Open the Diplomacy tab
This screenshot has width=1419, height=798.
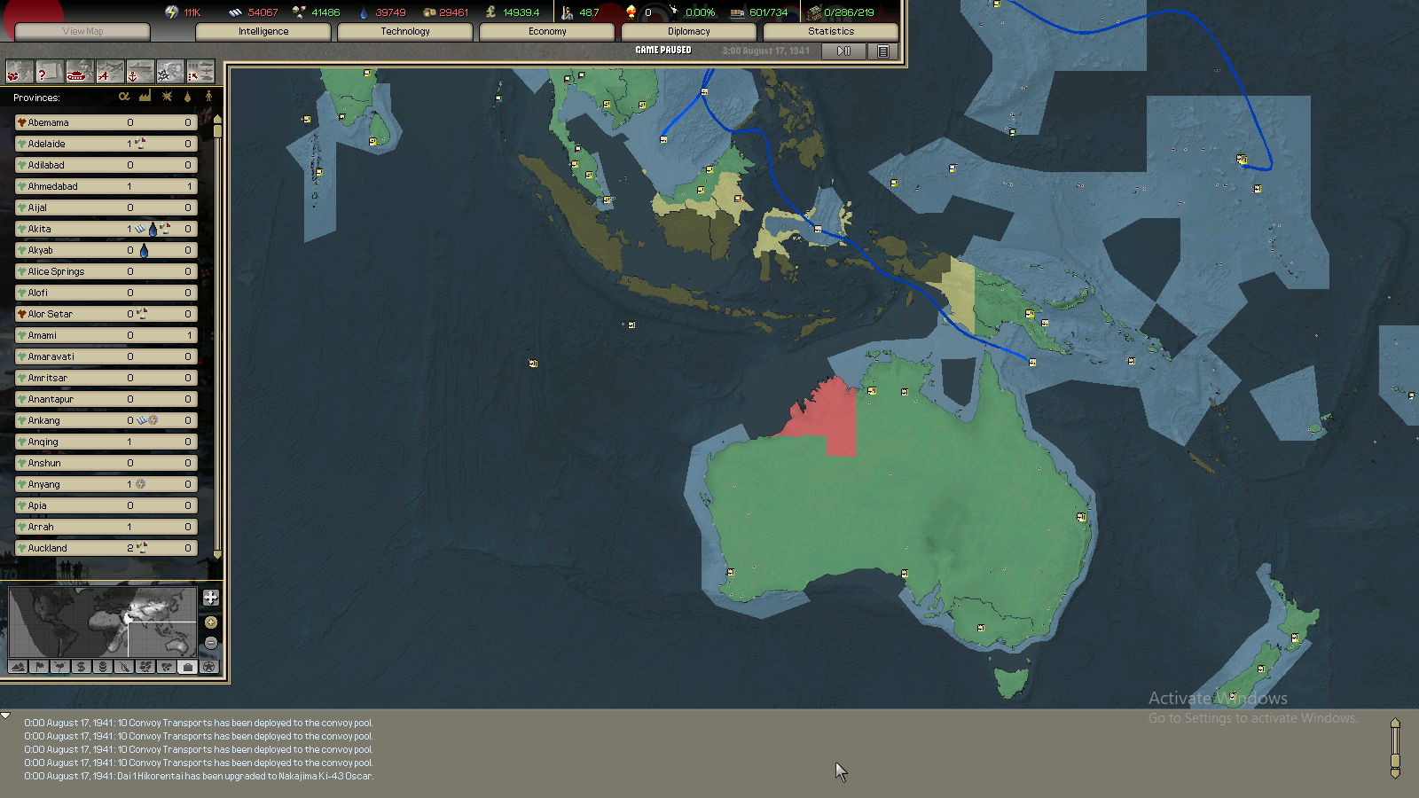689,32
